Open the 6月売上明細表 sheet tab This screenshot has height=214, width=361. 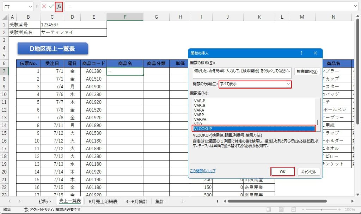pos(104,201)
